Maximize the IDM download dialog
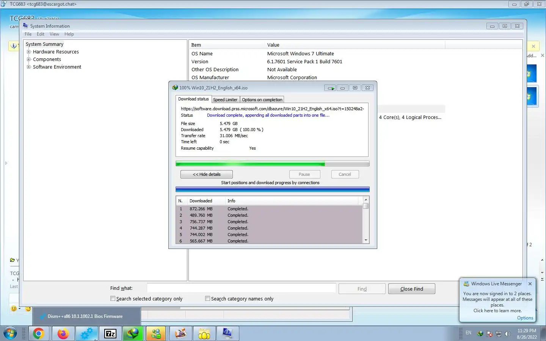The width and height of the screenshot is (546, 341). pyautogui.click(x=355, y=88)
